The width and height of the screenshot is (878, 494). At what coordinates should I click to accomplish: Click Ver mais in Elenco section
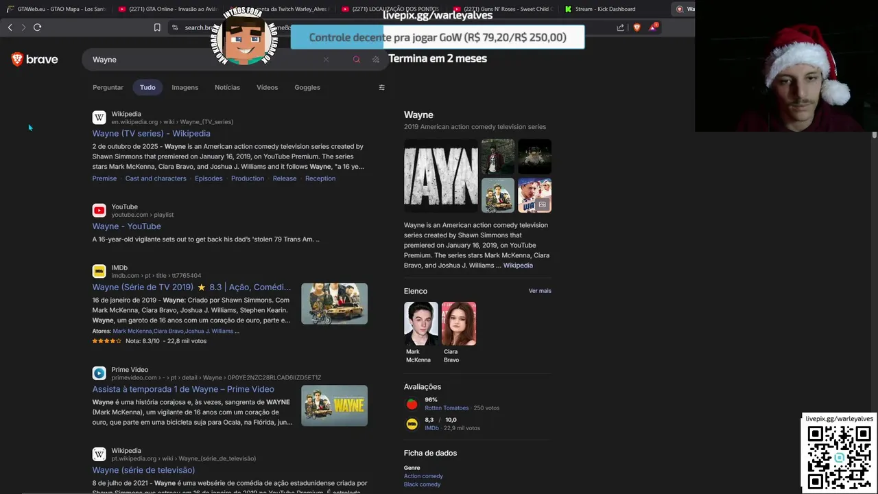(540, 291)
